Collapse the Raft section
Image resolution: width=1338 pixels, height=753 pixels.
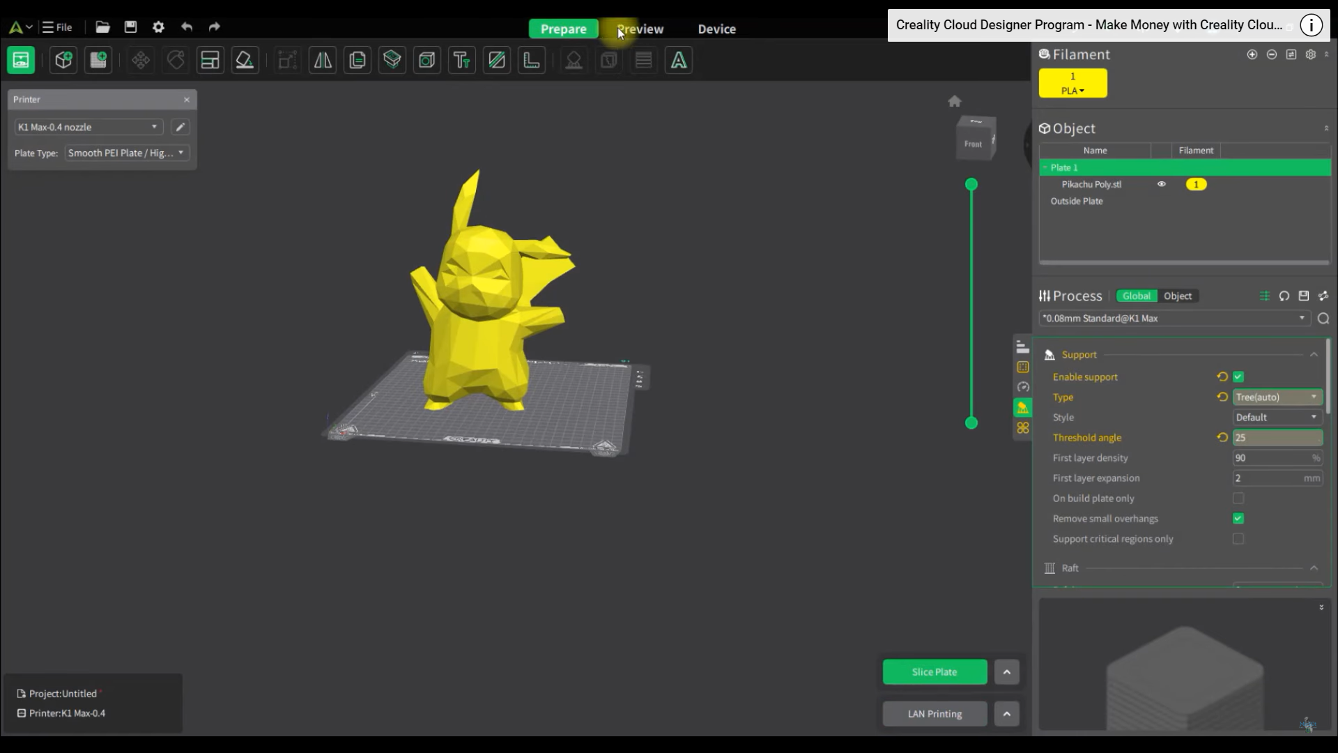tap(1314, 568)
